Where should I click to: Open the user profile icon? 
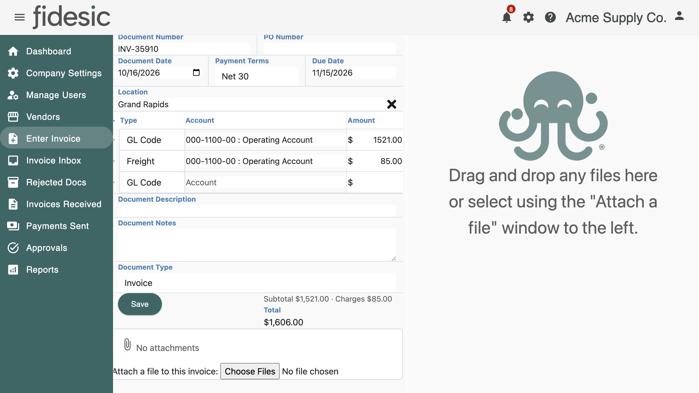[679, 16]
